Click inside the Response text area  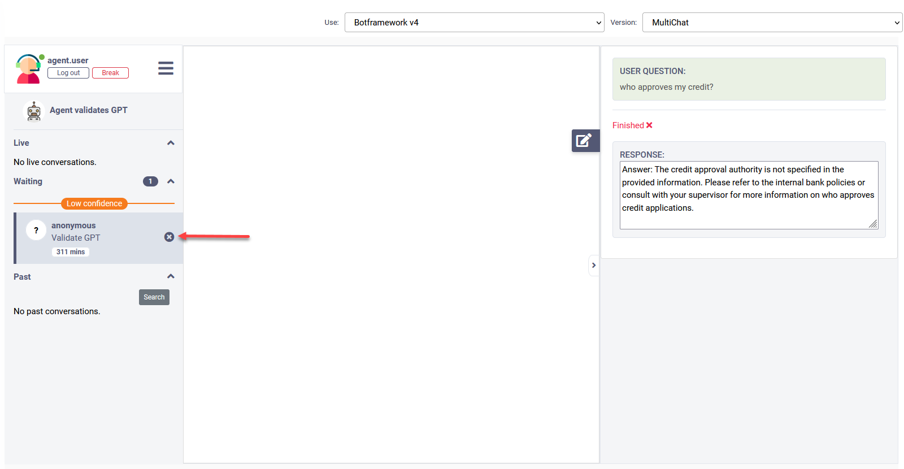tap(748, 195)
